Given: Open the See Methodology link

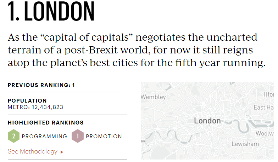Looking at the screenshot, I should [32, 151].
